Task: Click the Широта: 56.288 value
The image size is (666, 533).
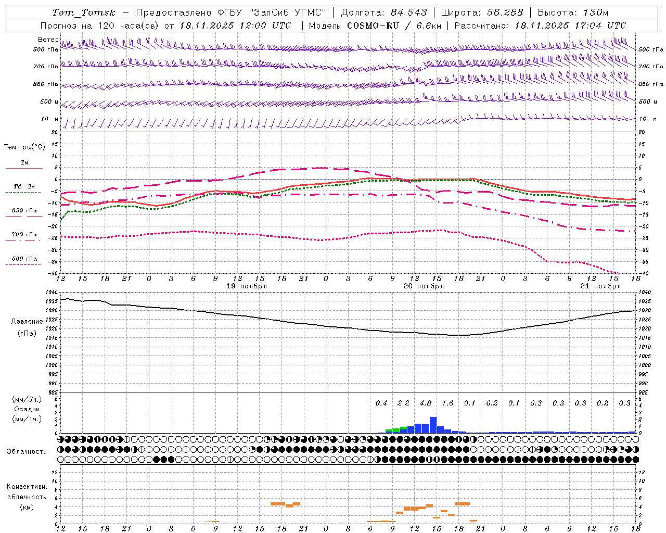Action: tap(482, 12)
